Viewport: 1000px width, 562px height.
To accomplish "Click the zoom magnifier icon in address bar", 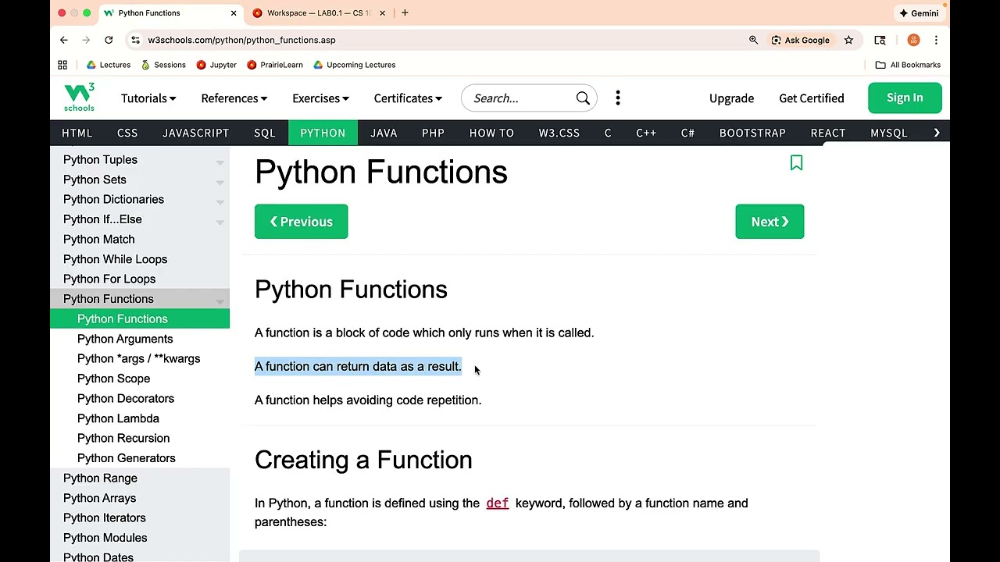I will pyautogui.click(x=753, y=40).
